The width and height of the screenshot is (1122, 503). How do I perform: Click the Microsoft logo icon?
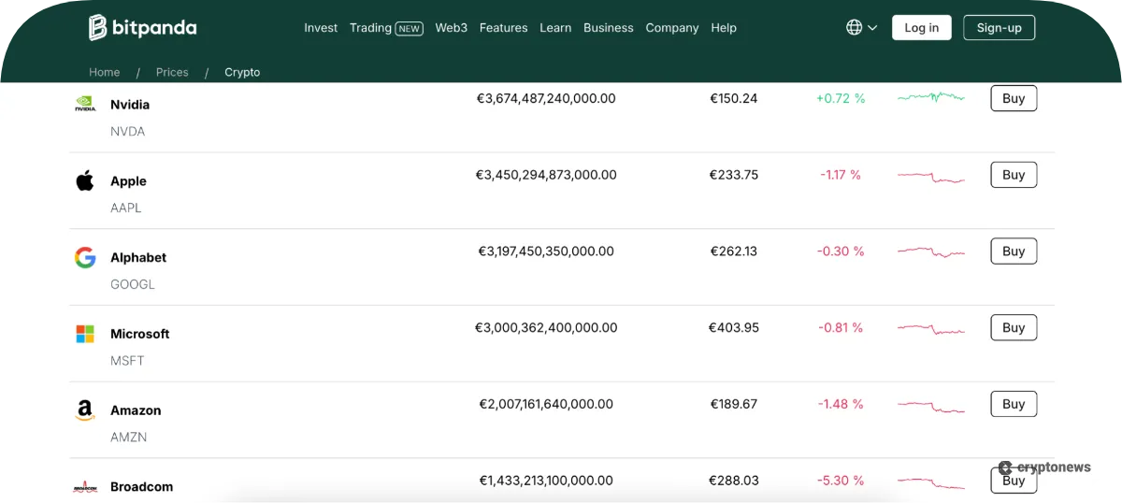(85, 334)
